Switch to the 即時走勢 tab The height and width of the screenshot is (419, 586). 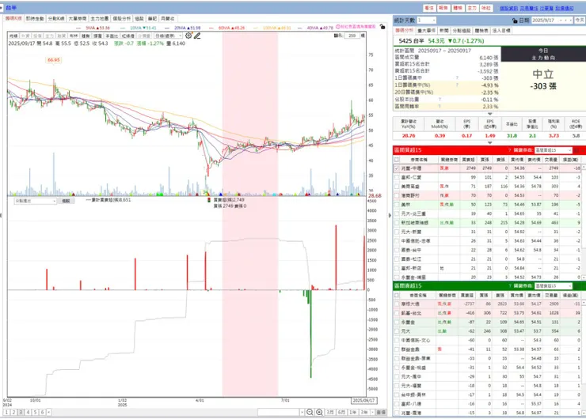pyautogui.click(x=35, y=18)
